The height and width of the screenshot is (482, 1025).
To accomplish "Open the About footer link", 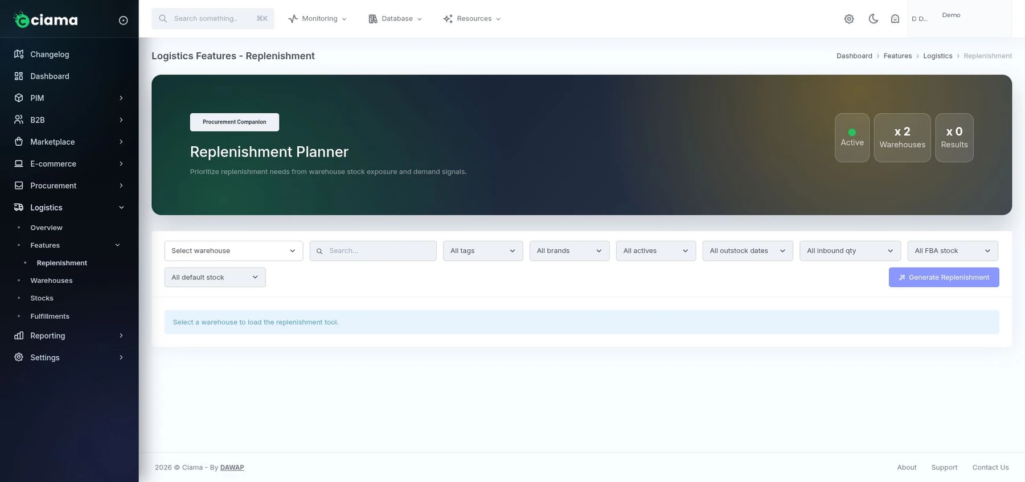I will point(907,467).
